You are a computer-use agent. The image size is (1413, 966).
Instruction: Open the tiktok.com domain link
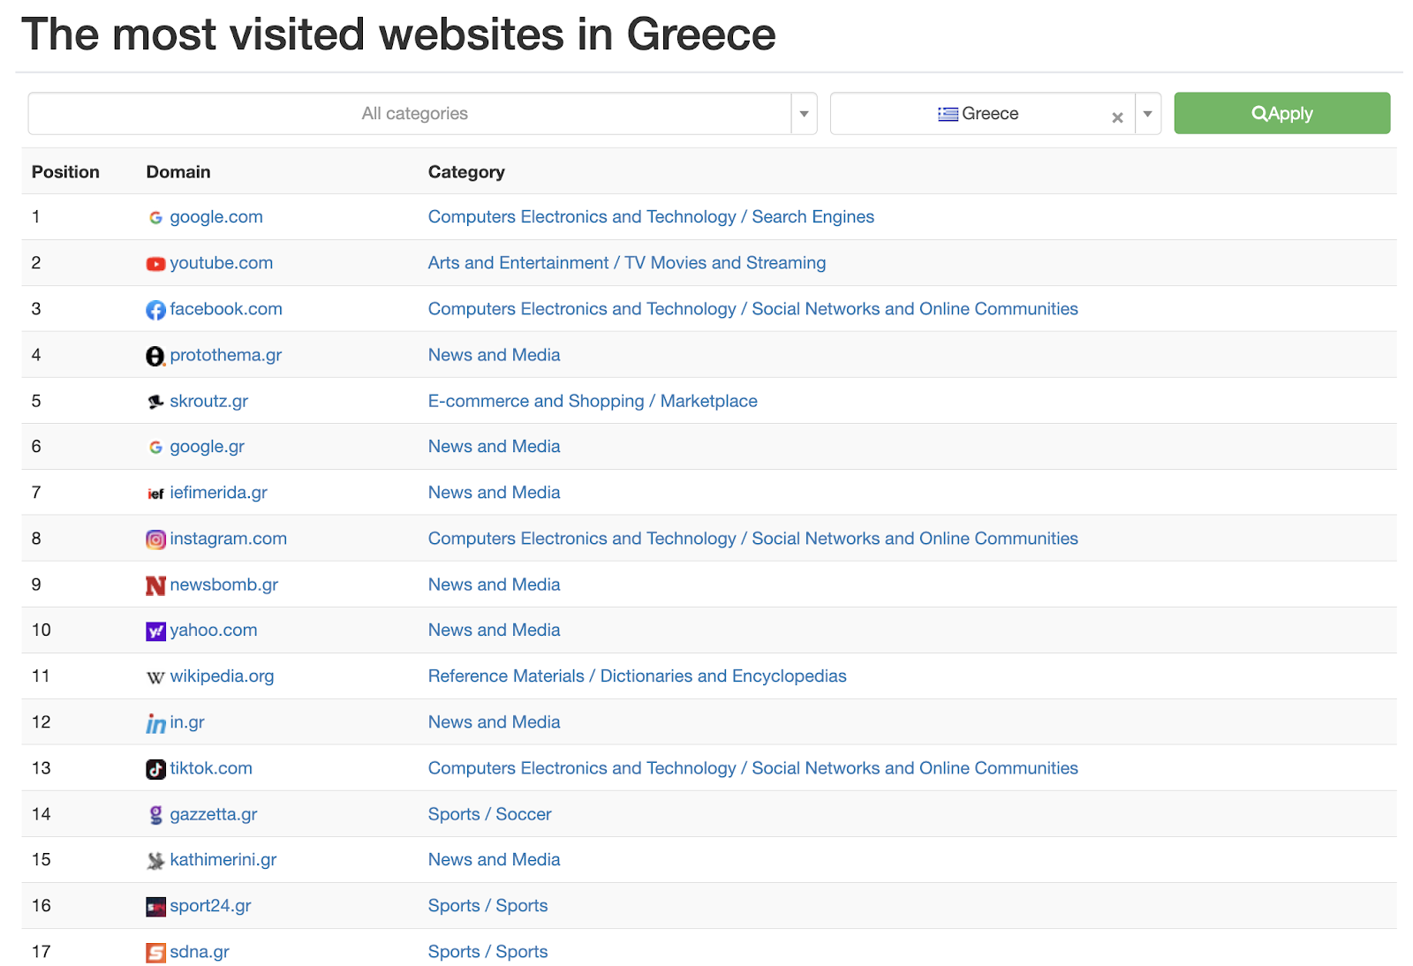(211, 768)
